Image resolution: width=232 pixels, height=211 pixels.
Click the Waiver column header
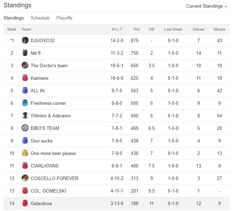pos(199,29)
